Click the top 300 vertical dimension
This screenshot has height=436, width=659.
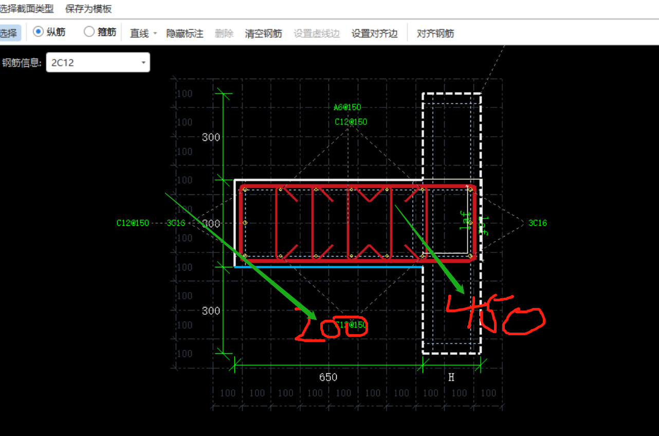211,137
